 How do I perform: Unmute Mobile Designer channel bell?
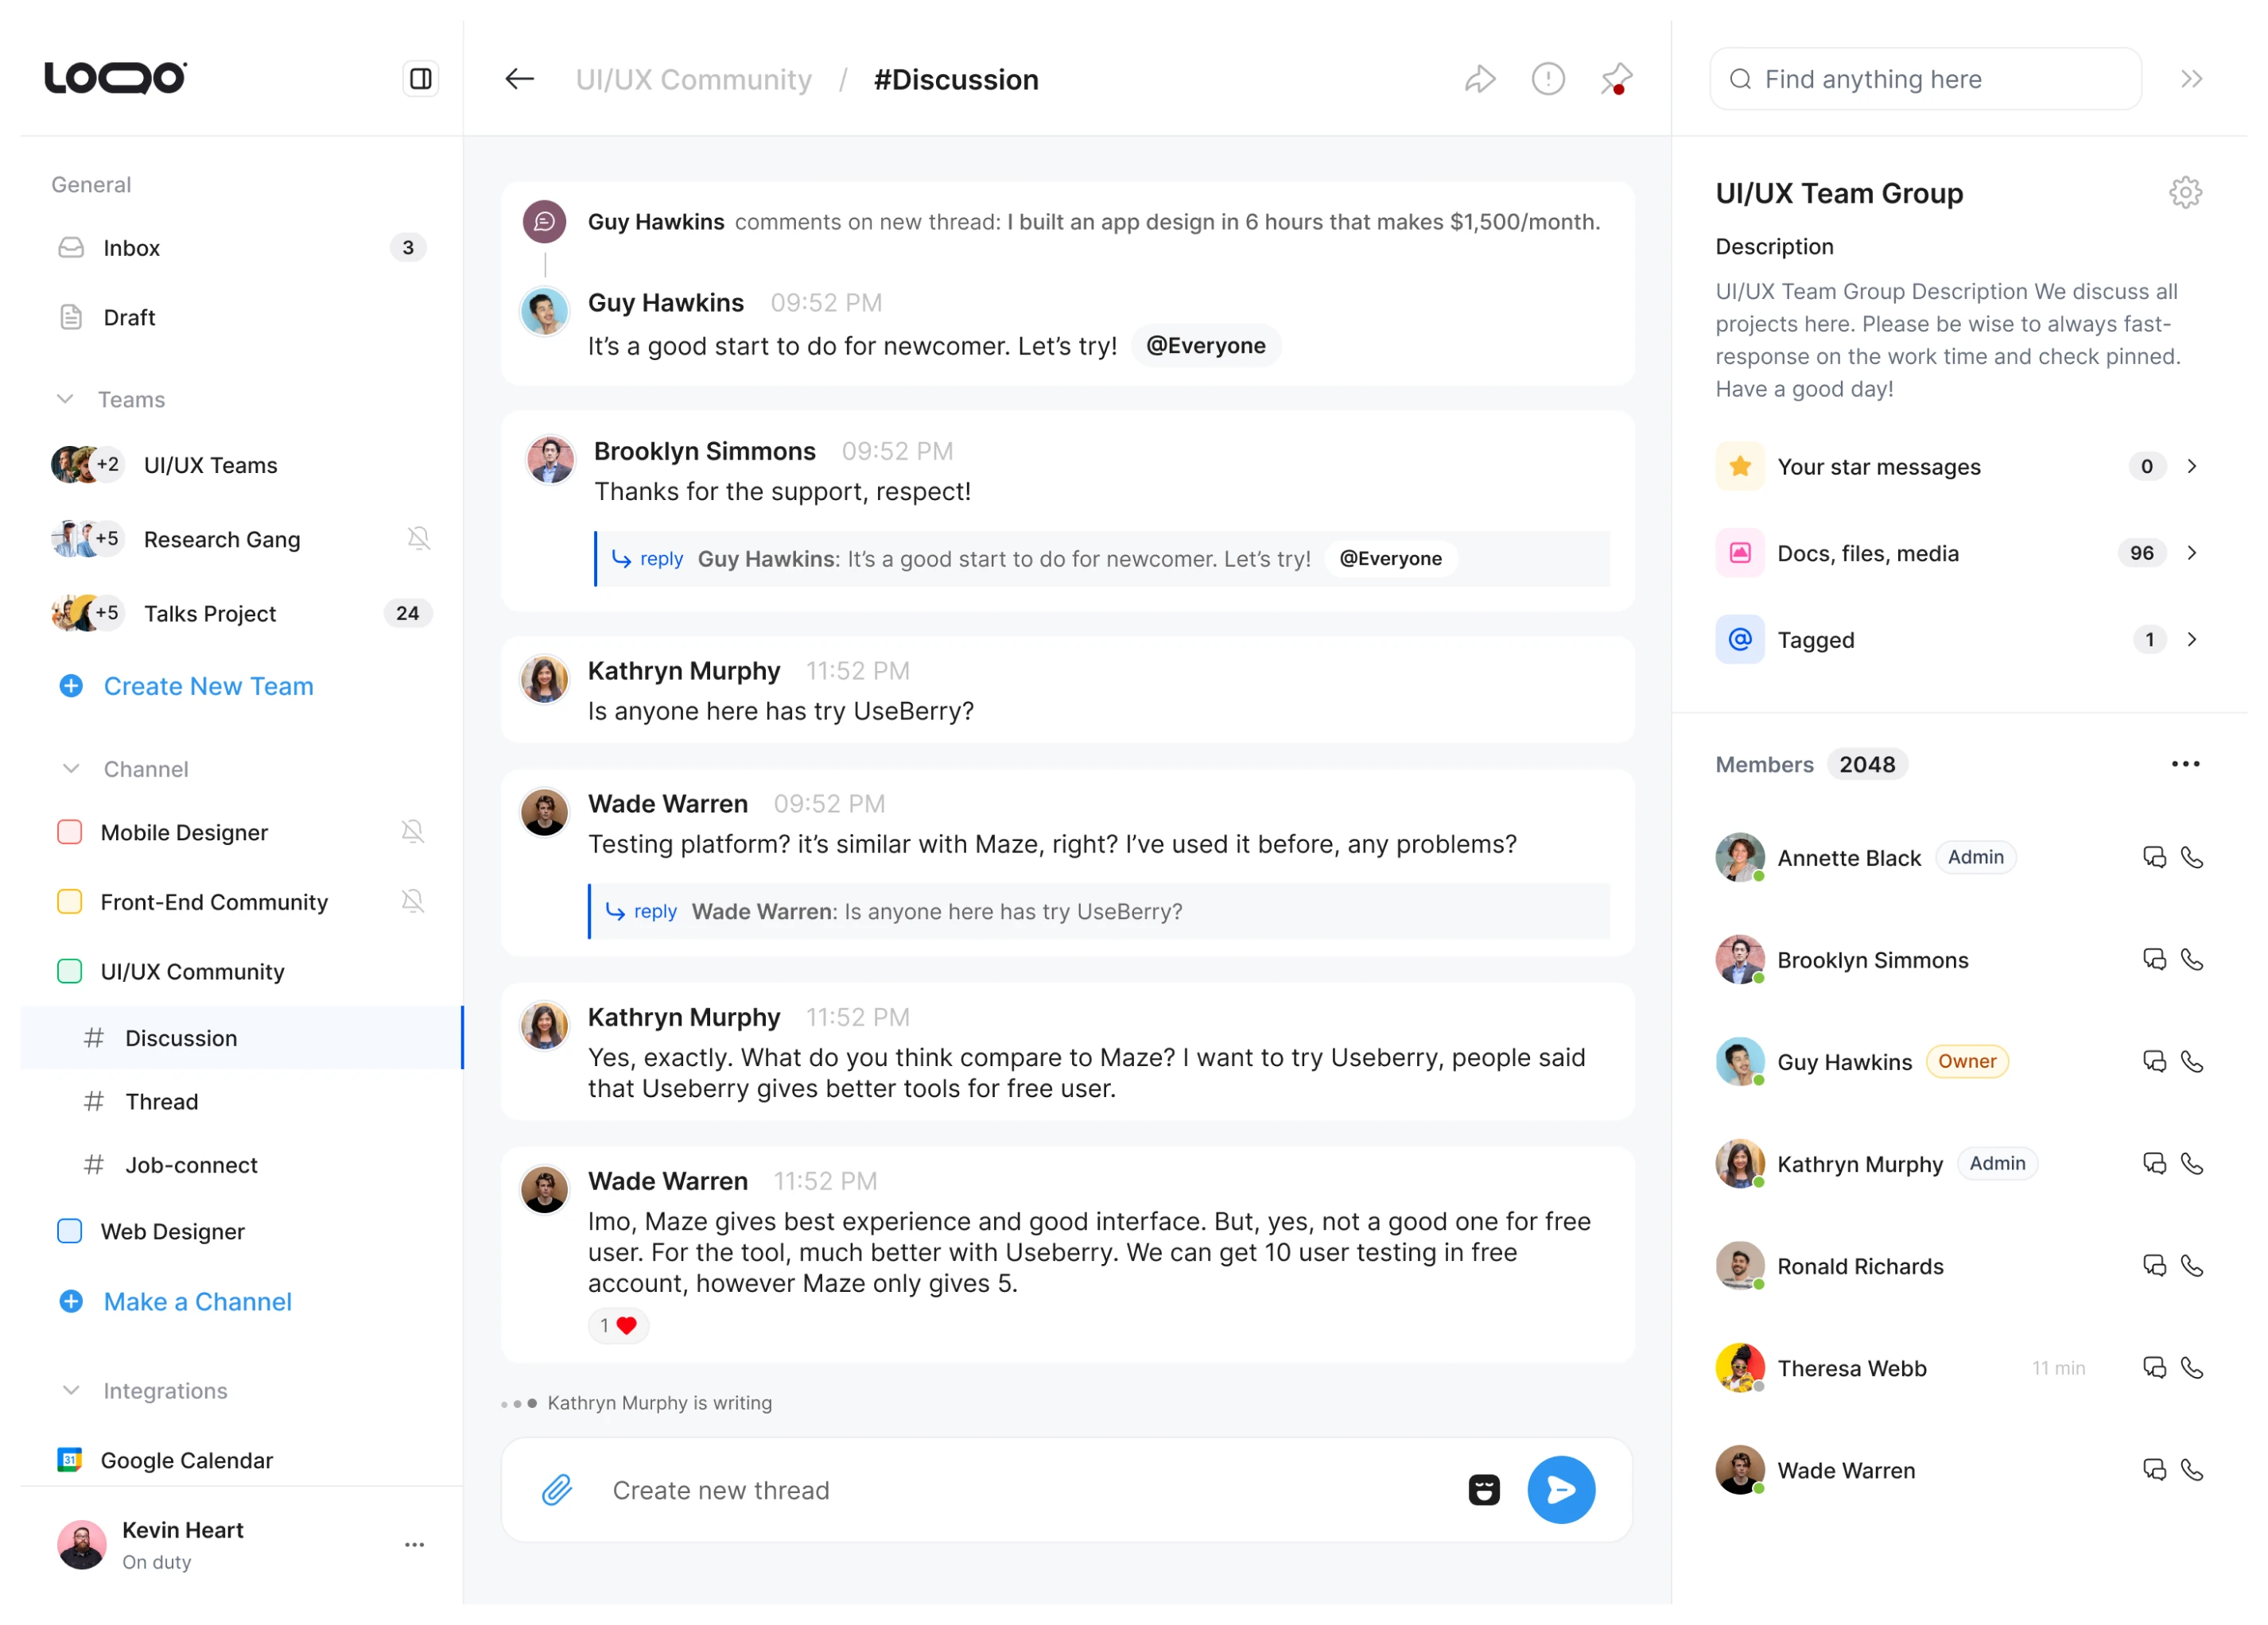pyautogui.click(x=412, y=832)
